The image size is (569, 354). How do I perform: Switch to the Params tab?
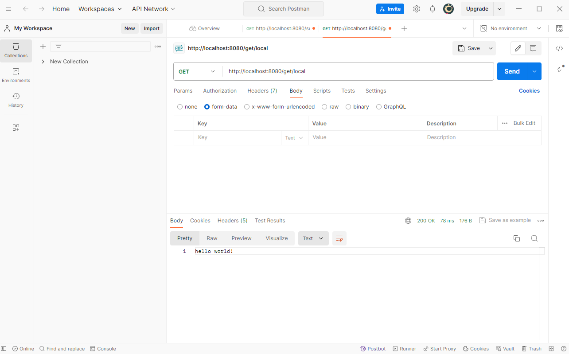pos(183,91)
